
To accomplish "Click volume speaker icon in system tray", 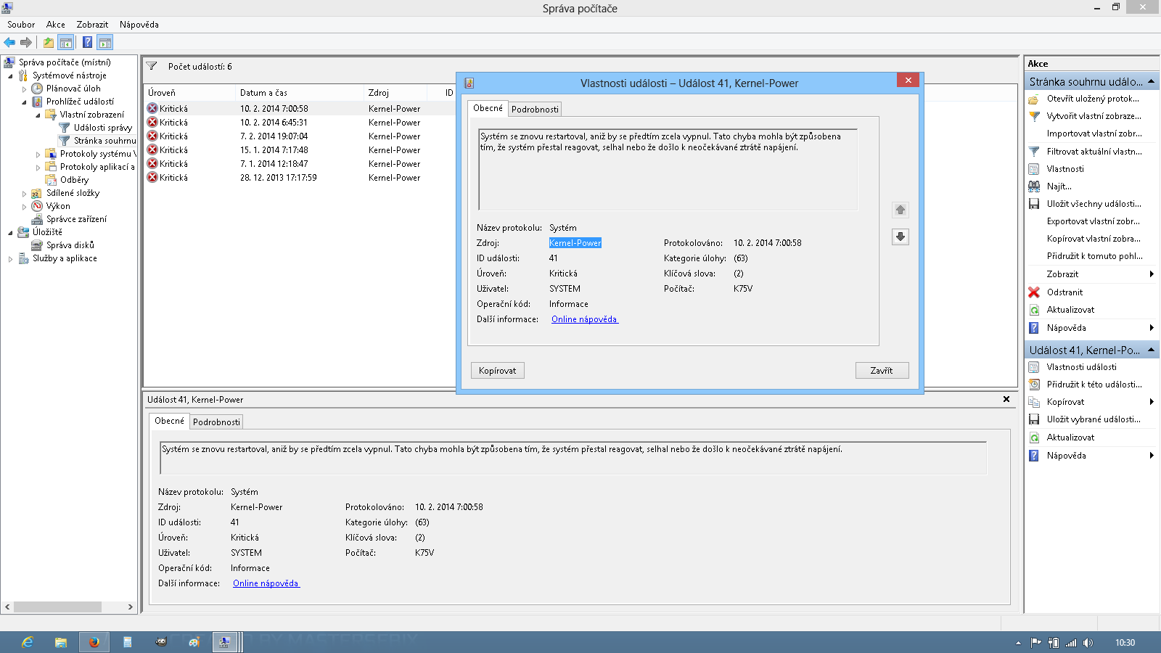I will coord(1088,643).
